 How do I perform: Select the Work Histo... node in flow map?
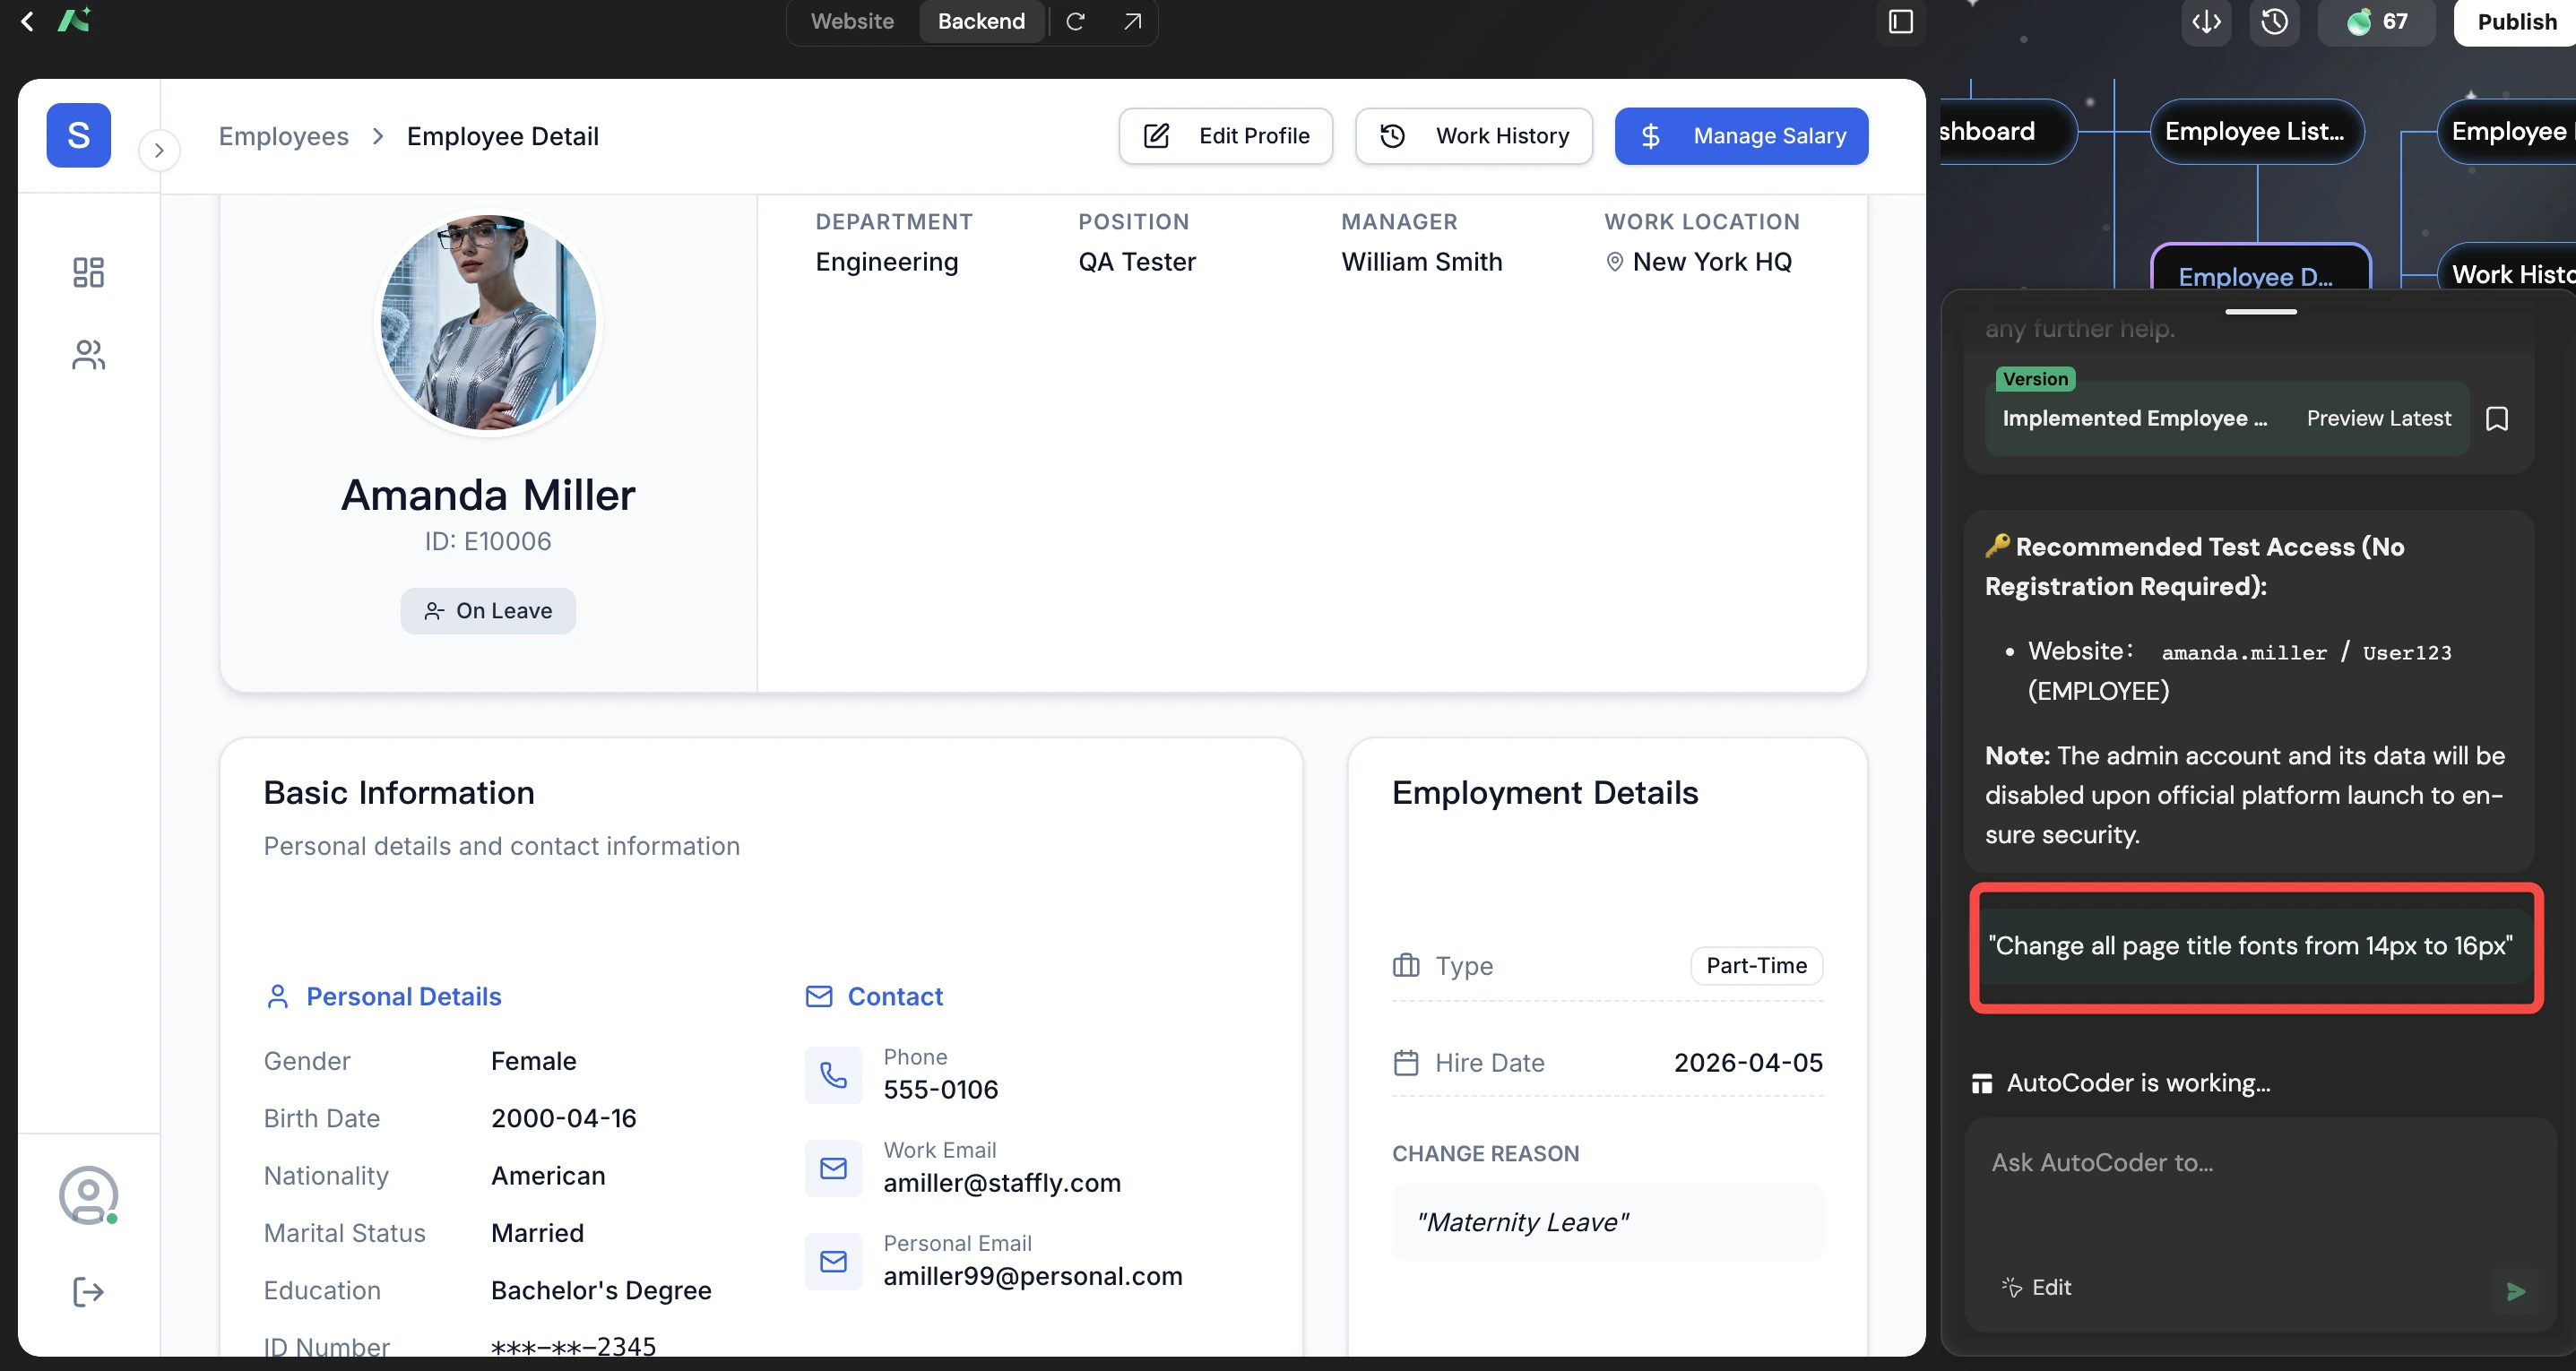(x=2507, y=268)
